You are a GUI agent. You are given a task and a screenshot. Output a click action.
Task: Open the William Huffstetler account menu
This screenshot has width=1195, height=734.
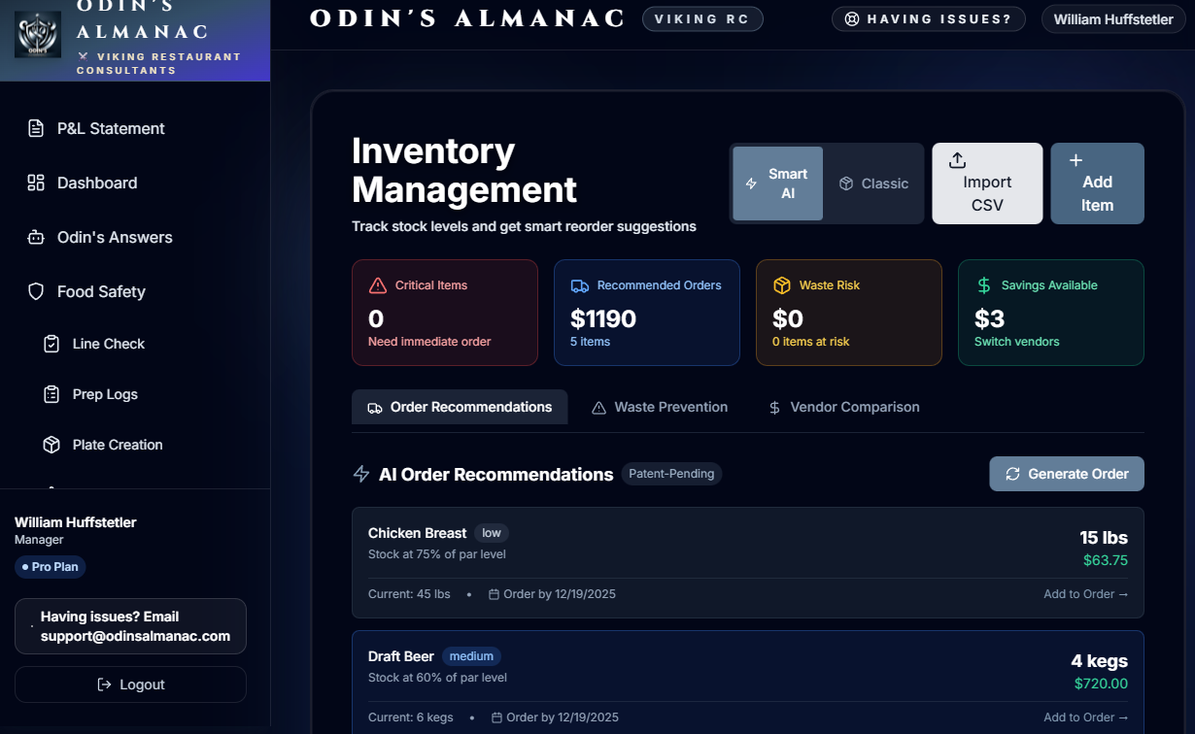[1112, 19]
